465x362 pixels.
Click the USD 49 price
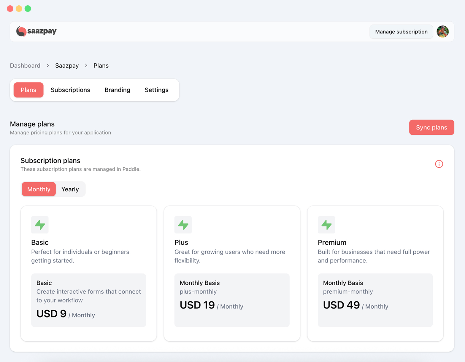click(341, 305)
